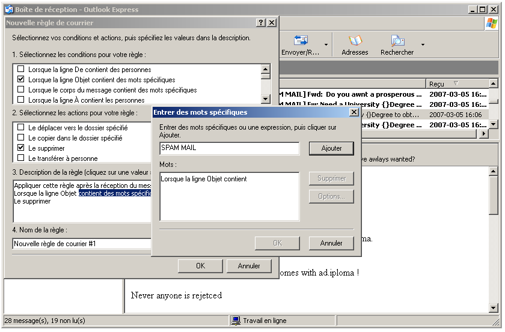Check 'Le déplacer vers le dossier spécifié'
505x332 pixels.
21,127
